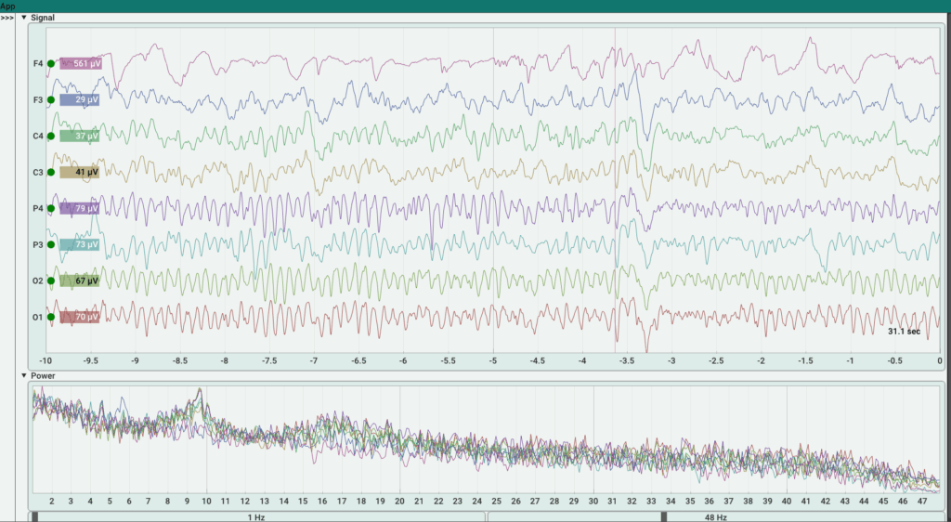
Task: Click the 48 Hz filter label
Action: [x=715, y=515]
